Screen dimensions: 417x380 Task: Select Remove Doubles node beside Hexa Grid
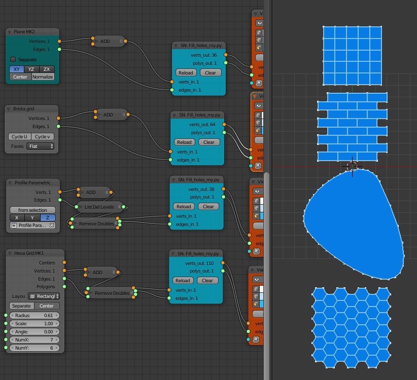(x=112, y=293)
